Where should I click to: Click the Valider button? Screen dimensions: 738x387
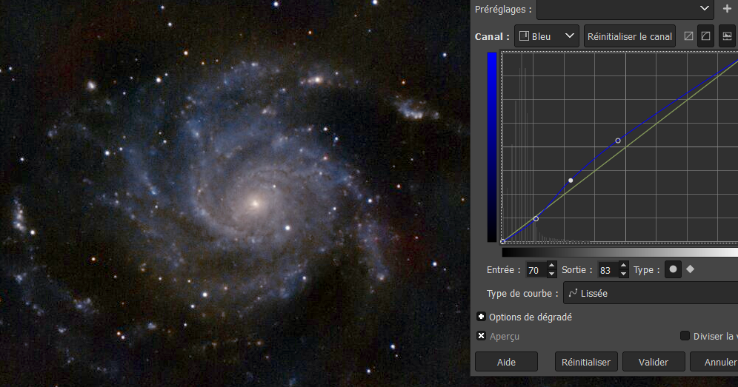click(x=654, y=362)
